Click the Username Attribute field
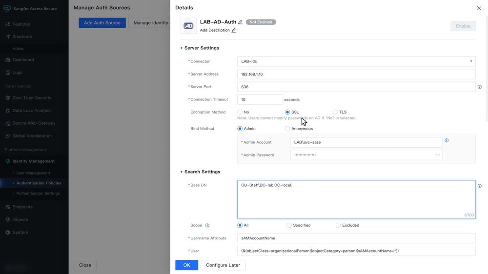Viewport: 488px width, 274px height. pos(356,238)
